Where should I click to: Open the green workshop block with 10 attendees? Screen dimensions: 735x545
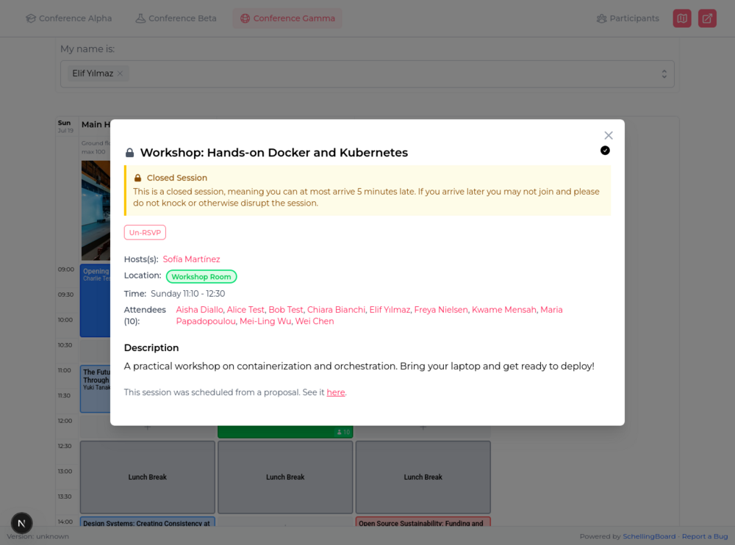tap(285, 432)
